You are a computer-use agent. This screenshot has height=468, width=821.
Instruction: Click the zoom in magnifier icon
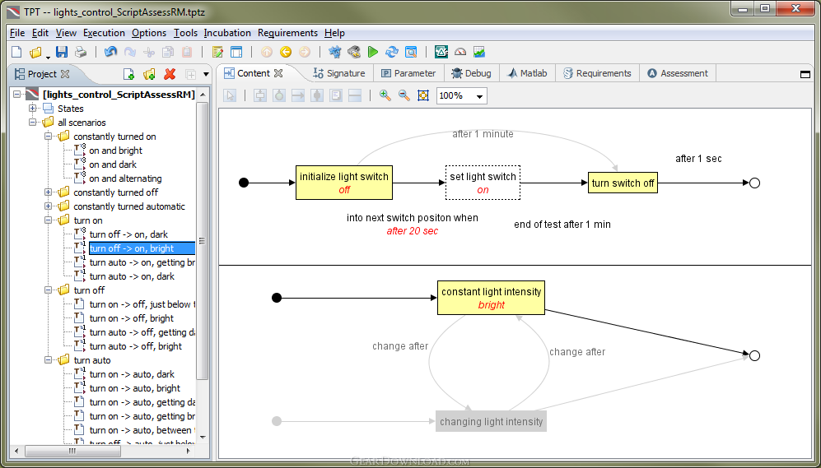pos(385,95)
